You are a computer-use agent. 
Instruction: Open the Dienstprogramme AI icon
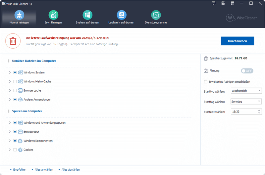pyautogui.click(x=156, y=15)
